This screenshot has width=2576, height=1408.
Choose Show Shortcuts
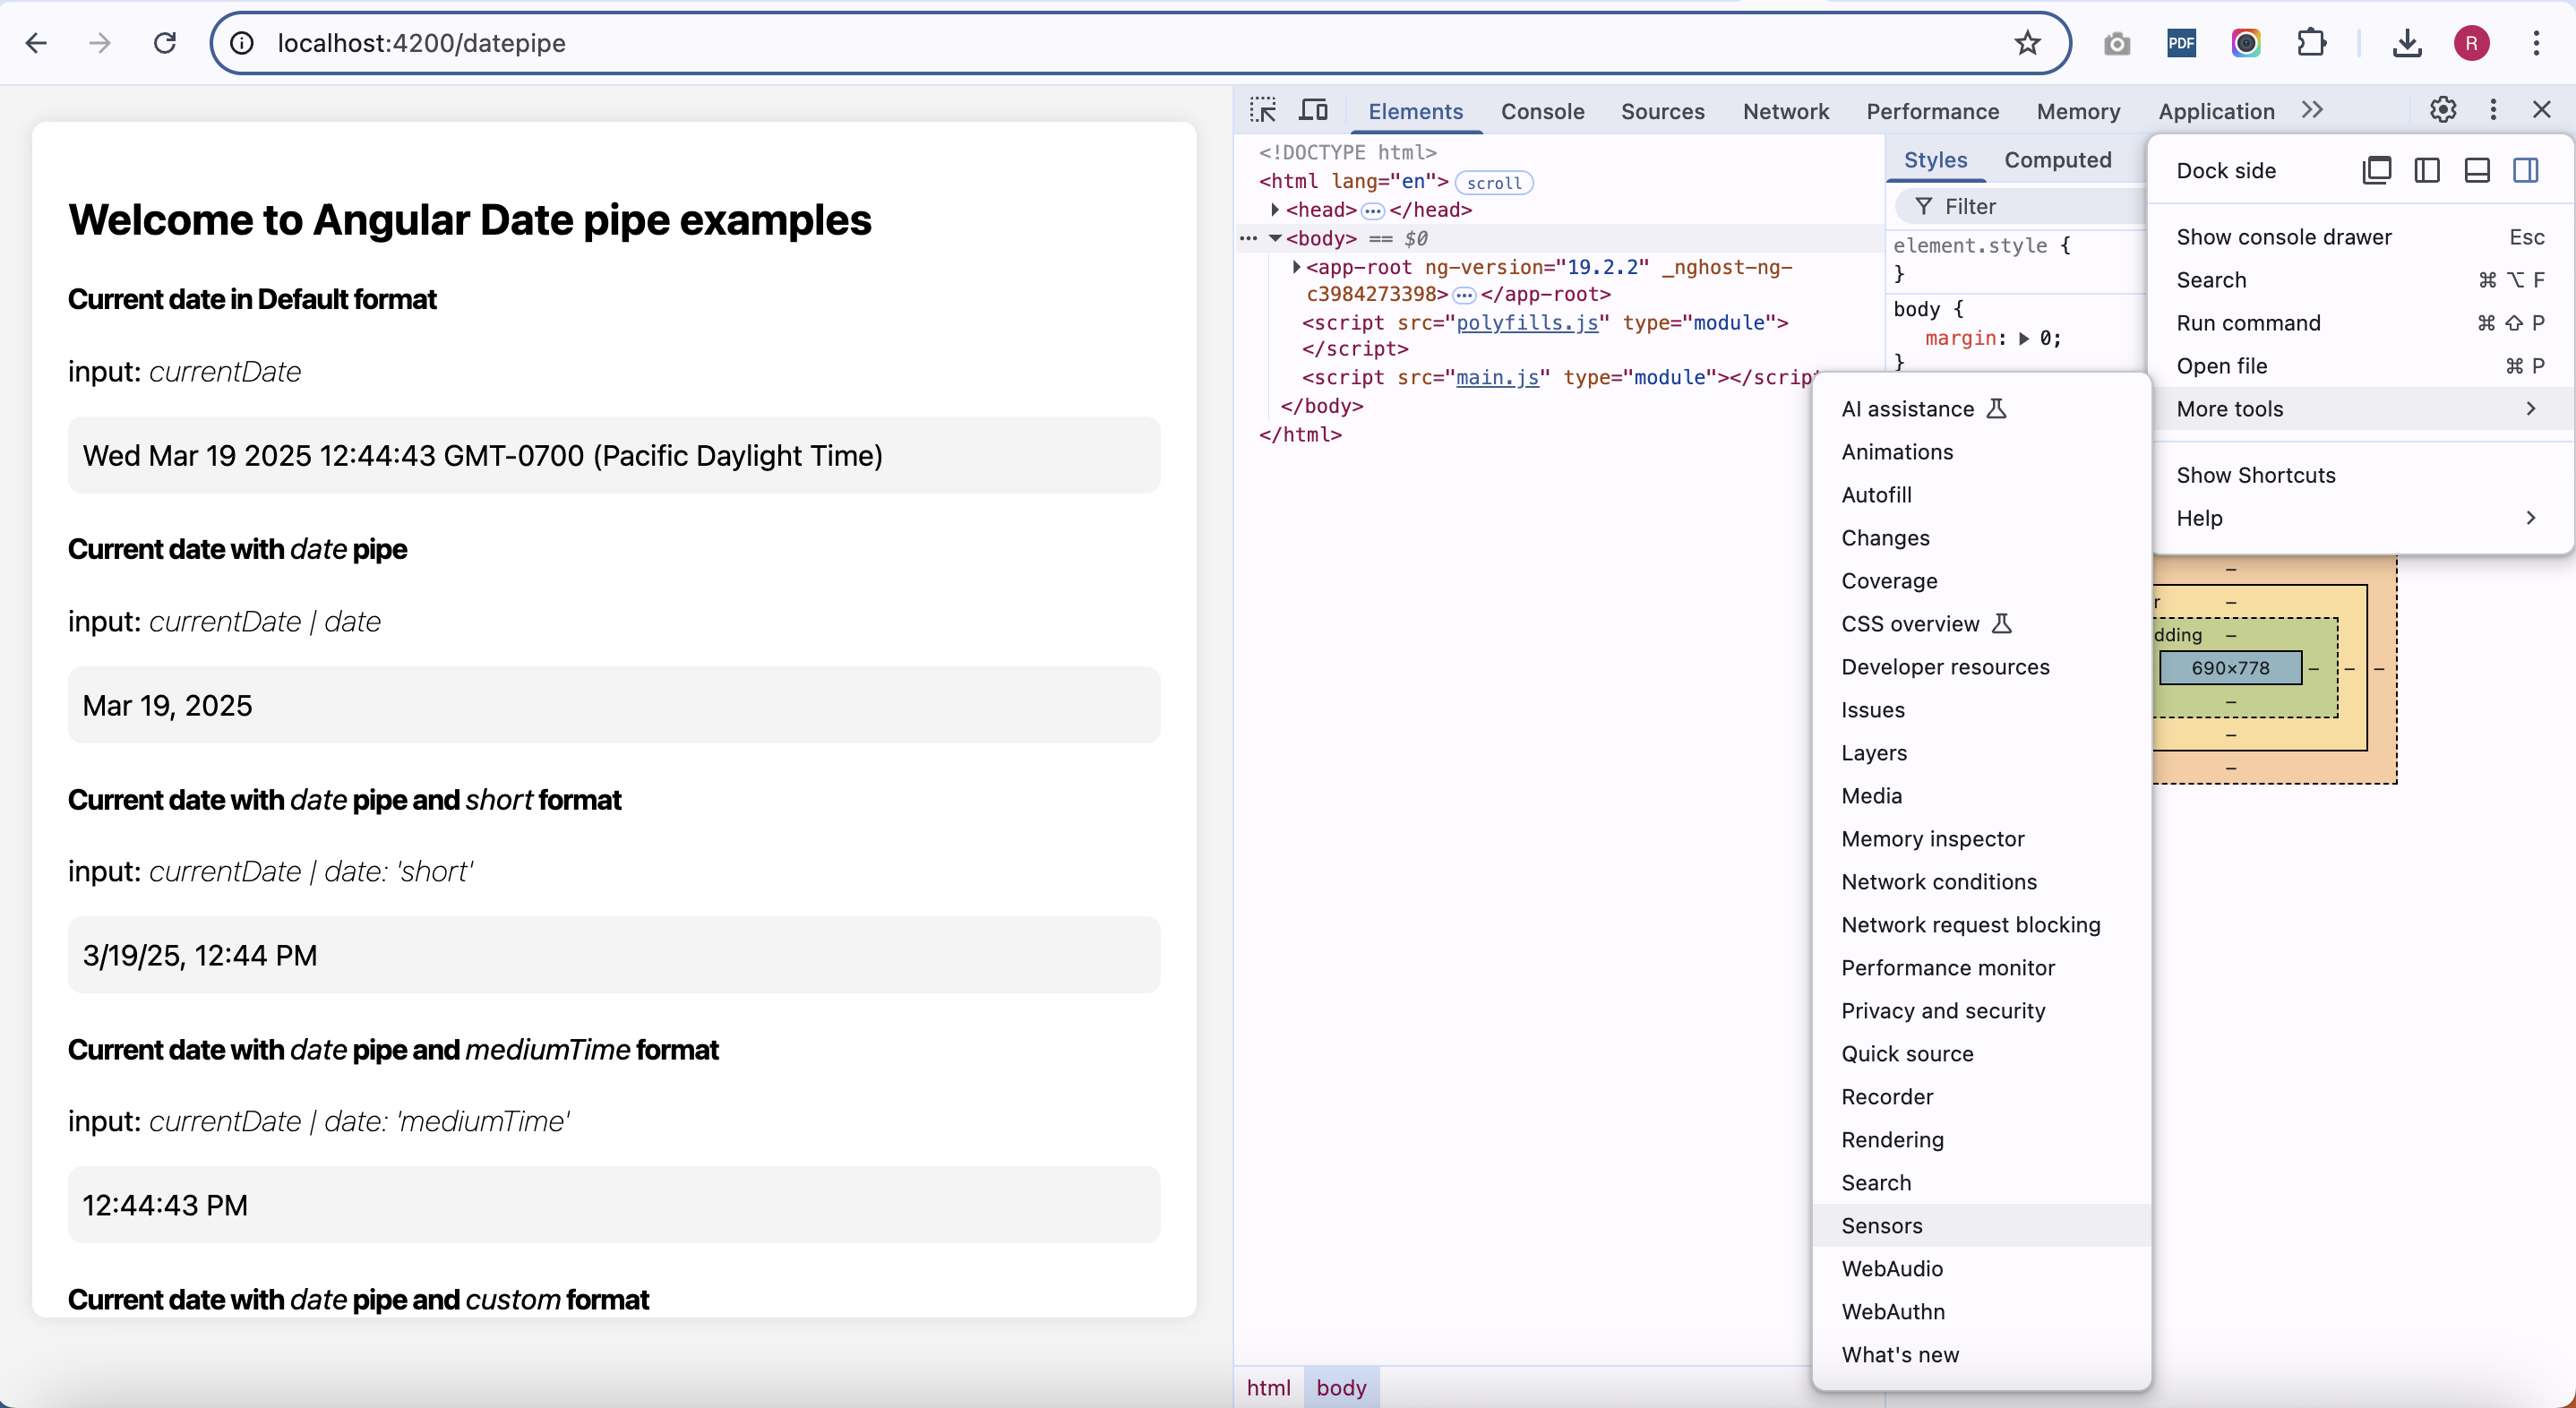2360,474
